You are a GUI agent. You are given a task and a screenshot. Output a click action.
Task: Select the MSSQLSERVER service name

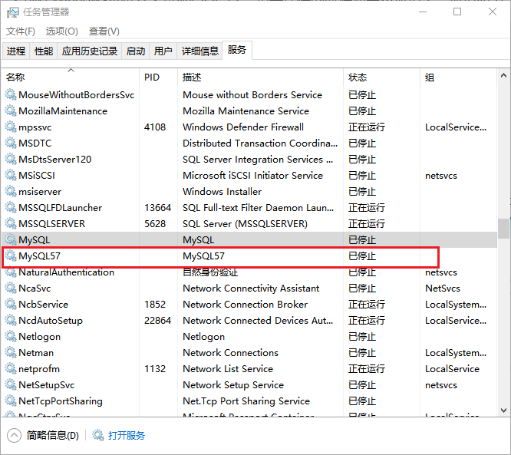(52, 223)
